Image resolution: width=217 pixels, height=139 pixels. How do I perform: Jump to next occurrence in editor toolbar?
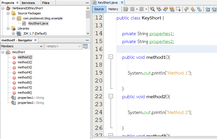(165, 9)
